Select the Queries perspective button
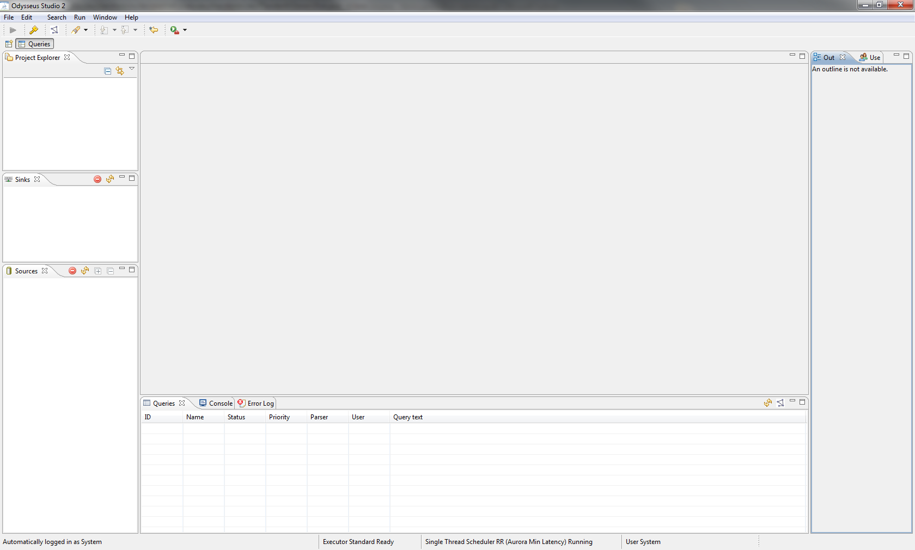915x550 pixels. click(35, 44)
